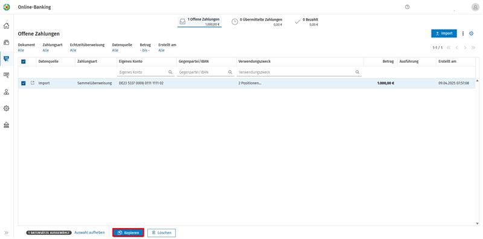This screenshot has height=239, width=483.
Task: Go to previous page arrow
Action: 457,48
